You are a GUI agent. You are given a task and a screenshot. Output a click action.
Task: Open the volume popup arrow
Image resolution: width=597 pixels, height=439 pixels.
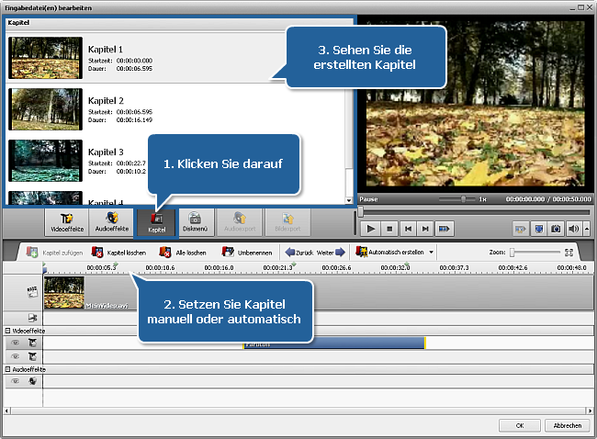587,229
